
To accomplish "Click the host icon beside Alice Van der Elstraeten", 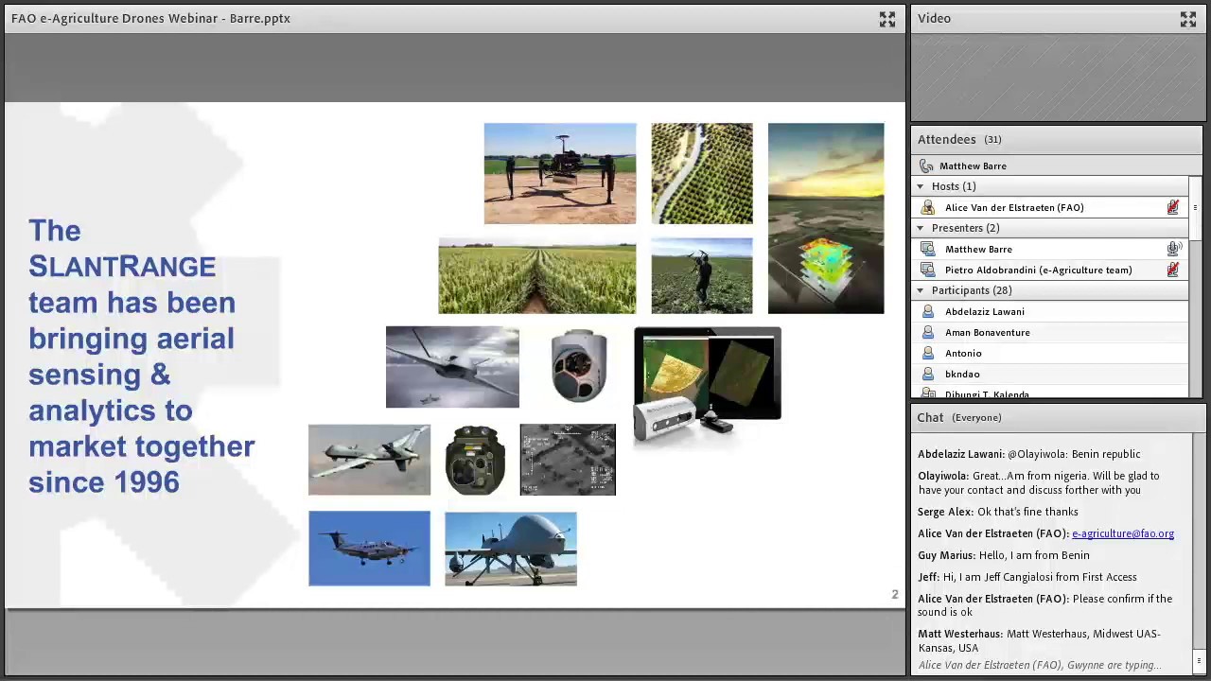I will pos(928,207).
